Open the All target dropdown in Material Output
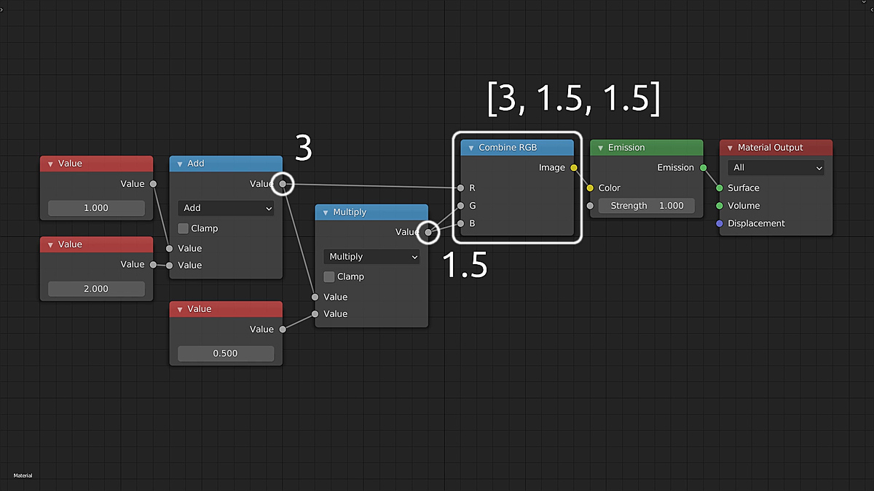 (x=776, y=167)
